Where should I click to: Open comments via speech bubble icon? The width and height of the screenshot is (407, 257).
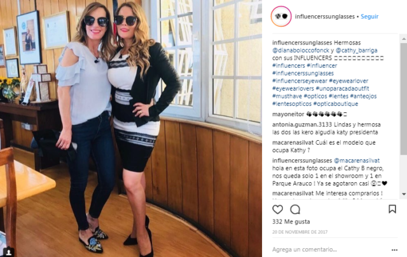pyautogui.click(x=295, y=209)
